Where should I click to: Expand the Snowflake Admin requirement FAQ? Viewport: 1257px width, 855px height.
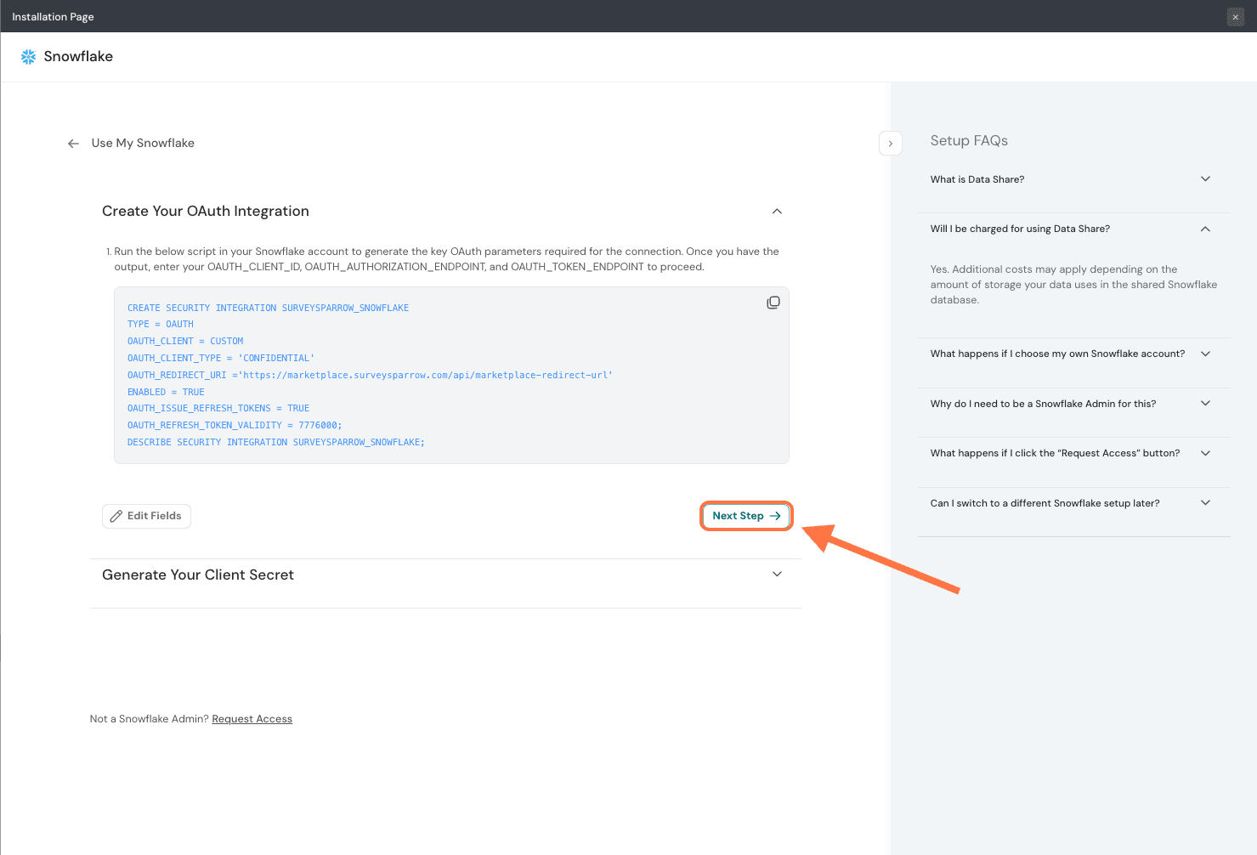(x=1204, y=404)
